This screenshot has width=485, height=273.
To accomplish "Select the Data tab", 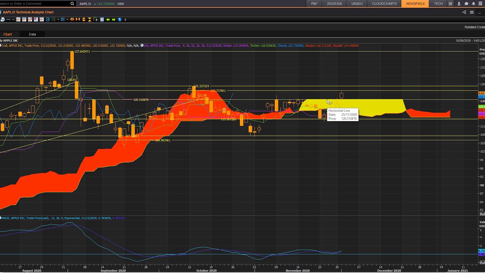I will coord(33,34).
